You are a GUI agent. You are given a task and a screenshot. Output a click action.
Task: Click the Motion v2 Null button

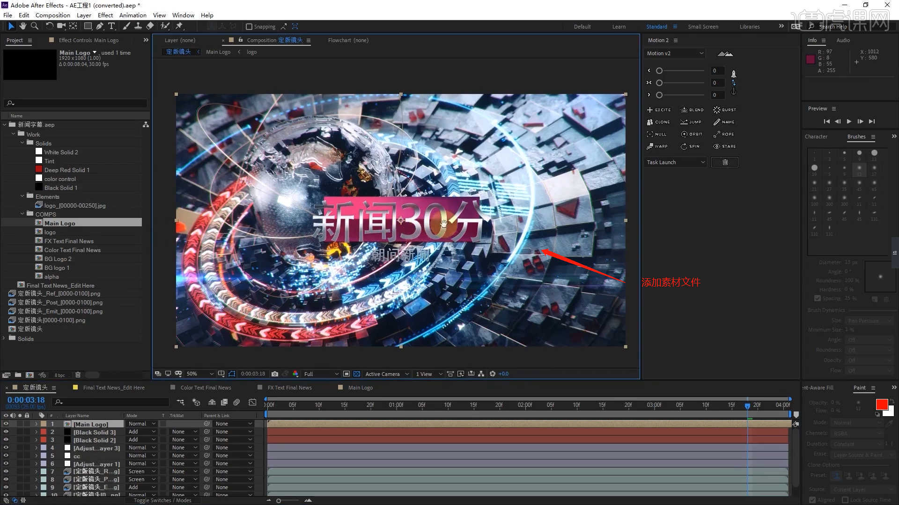(656, 134)
